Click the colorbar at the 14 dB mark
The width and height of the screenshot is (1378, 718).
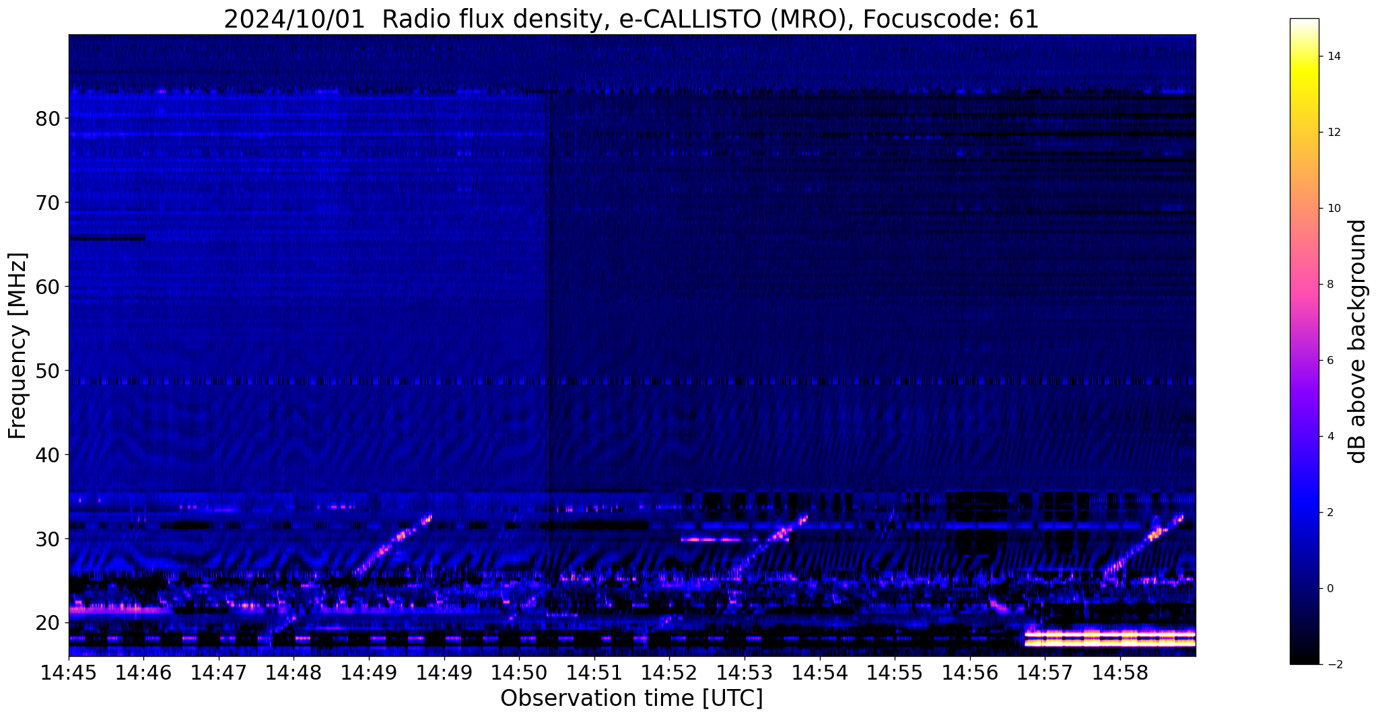tap(1304, 57)
